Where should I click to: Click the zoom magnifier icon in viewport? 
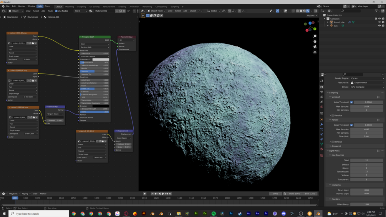tap(315, 36)
